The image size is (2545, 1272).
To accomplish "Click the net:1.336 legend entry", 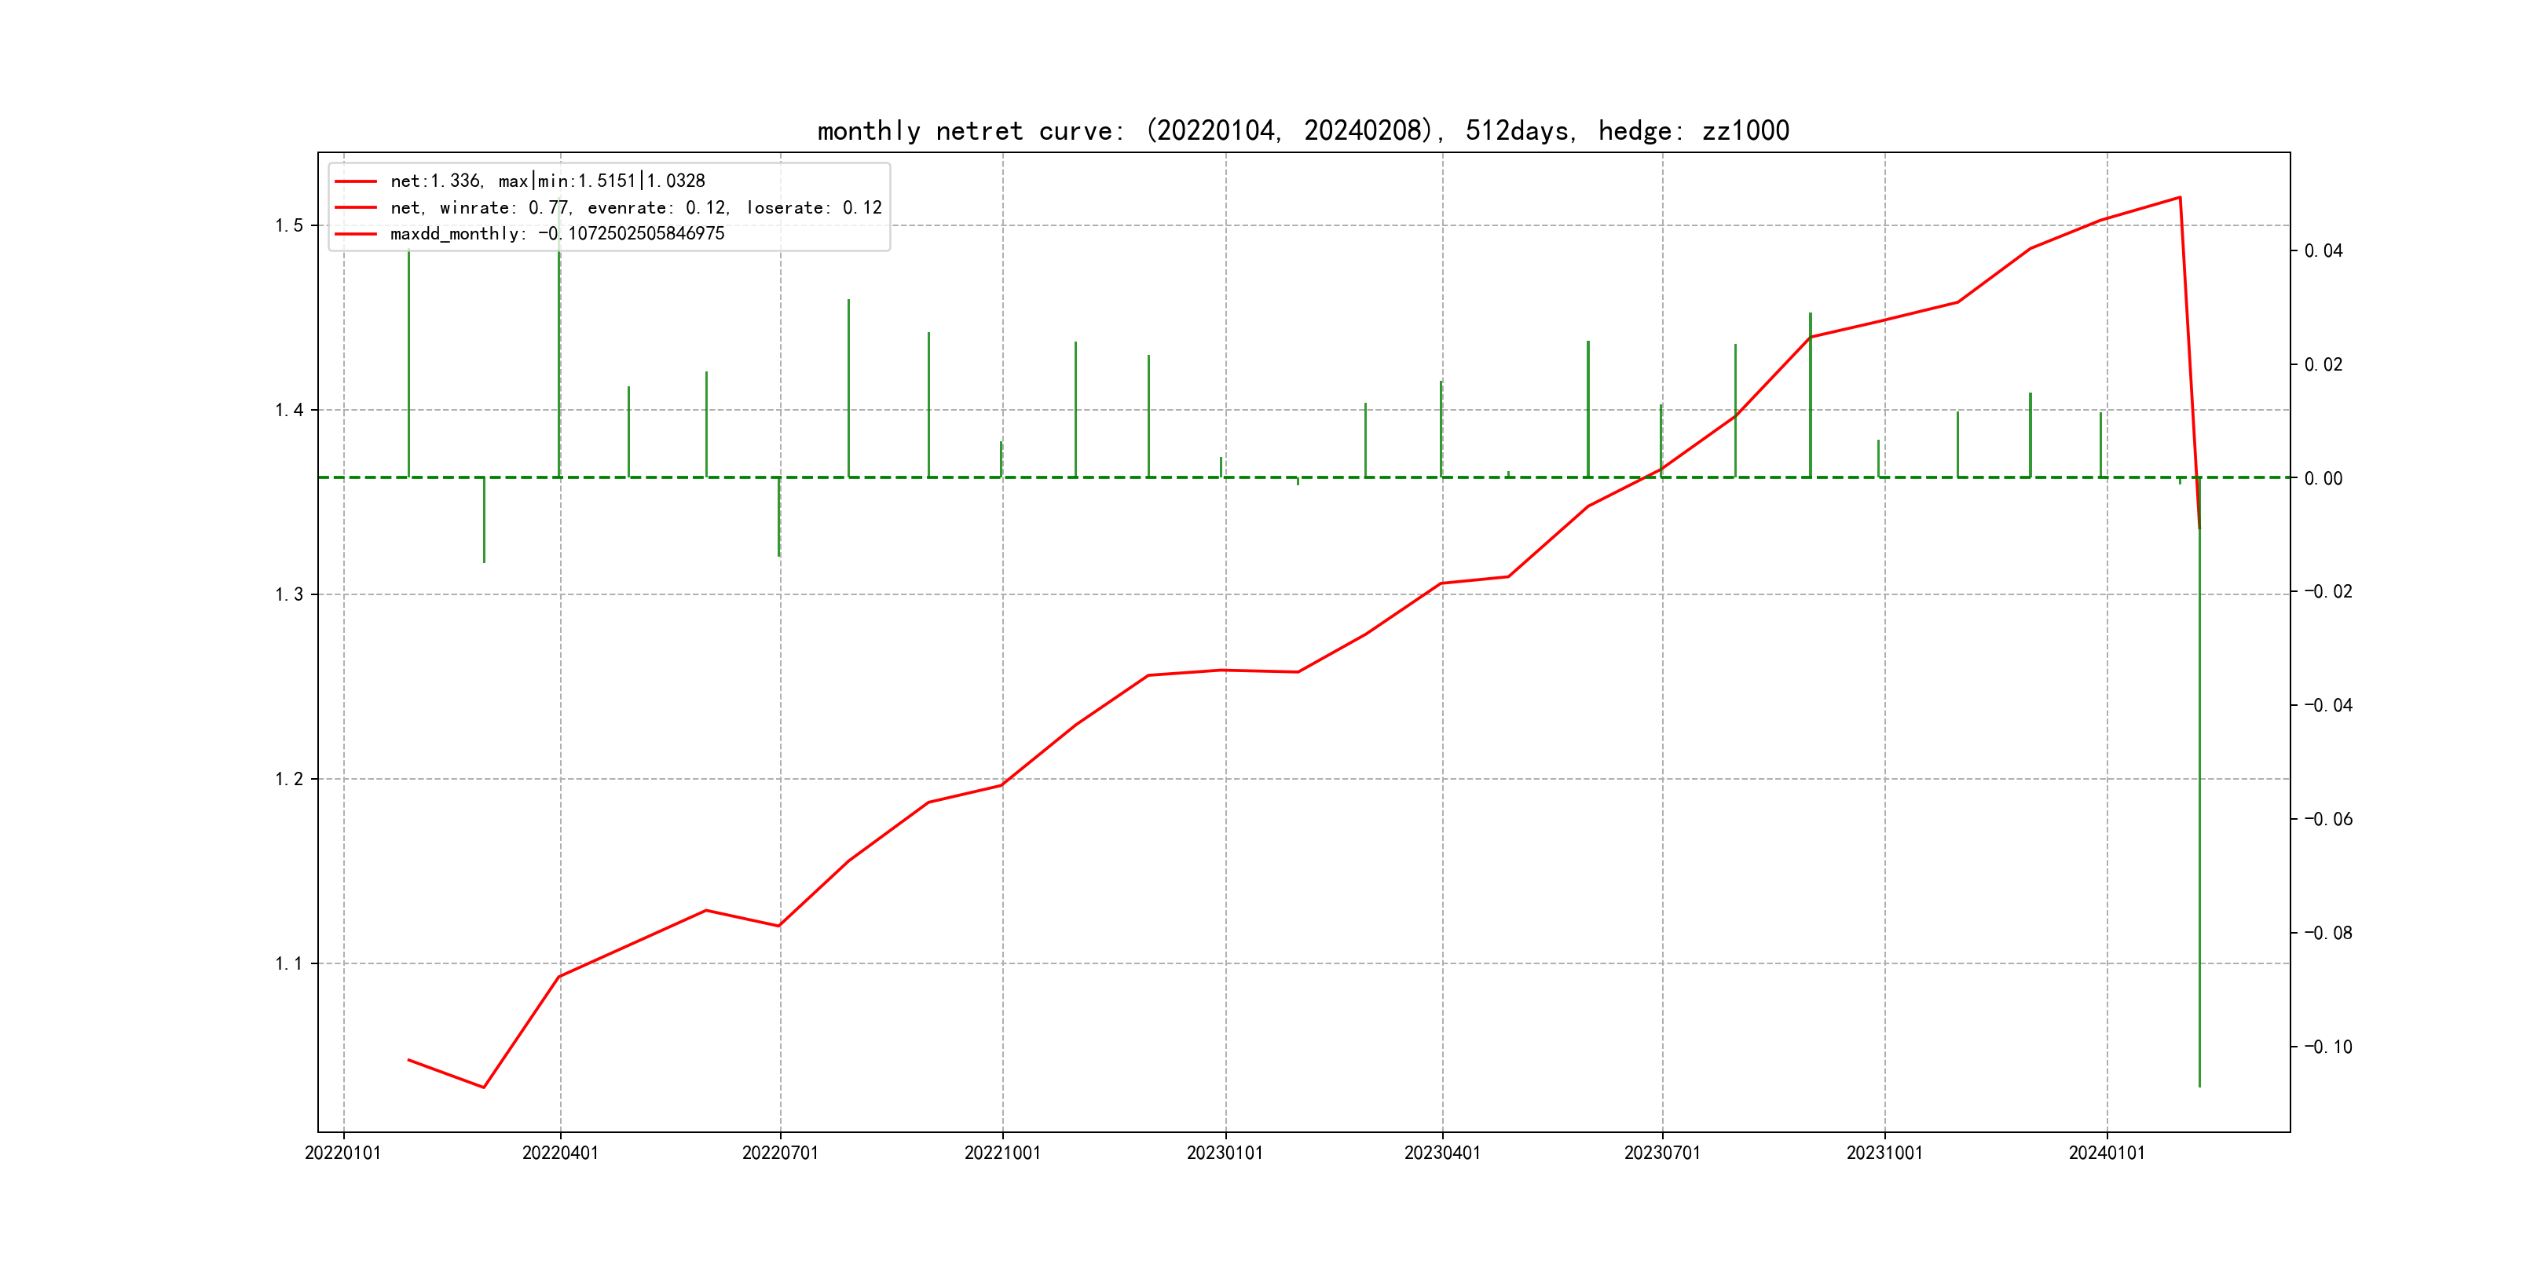I will [x=547, y=181].
